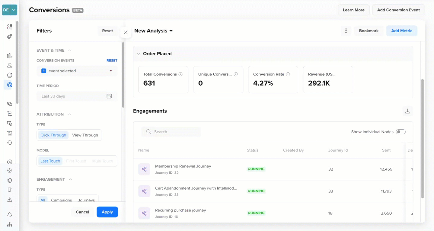Close the Filters panel with X icon
Viewport: 434px width, 231px height.
(x=126, y=32)
